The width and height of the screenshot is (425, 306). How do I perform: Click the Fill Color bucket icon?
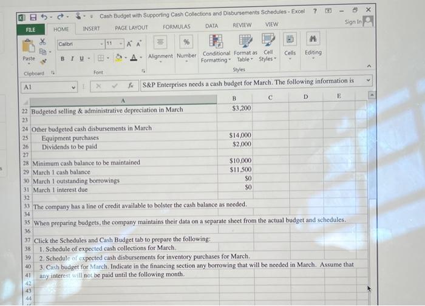point(118,58)
